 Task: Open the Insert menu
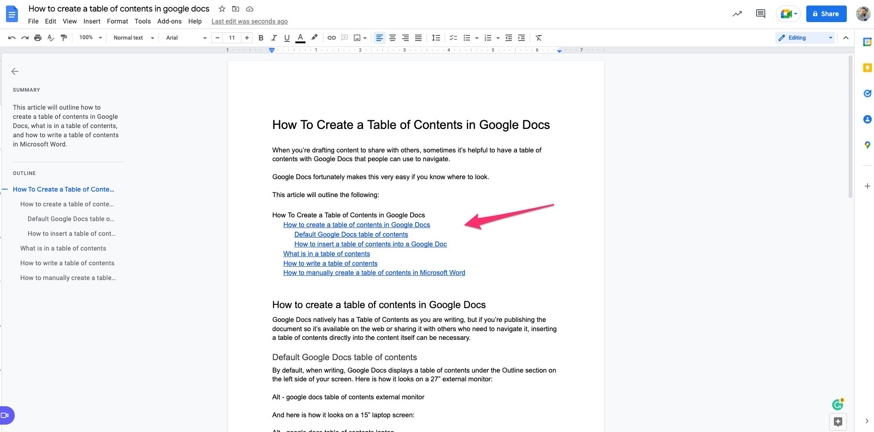pyautogui.click(x=92, y=21)
